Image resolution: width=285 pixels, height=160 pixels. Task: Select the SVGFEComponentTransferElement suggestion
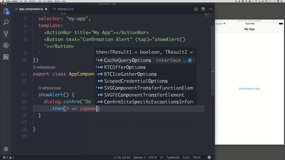point(146,95)
